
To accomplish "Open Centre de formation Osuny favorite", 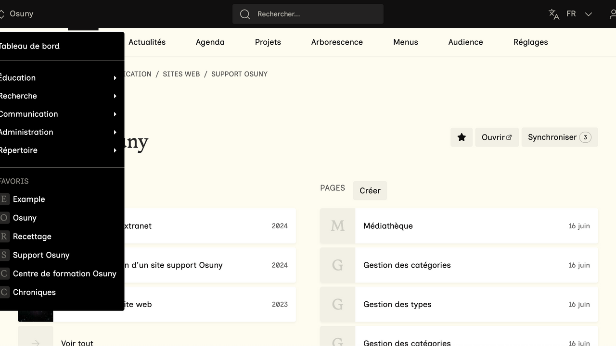I will tap(64, 274).
